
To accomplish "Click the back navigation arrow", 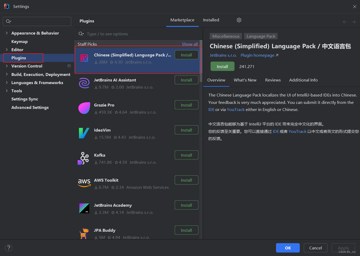I will 345,22.
